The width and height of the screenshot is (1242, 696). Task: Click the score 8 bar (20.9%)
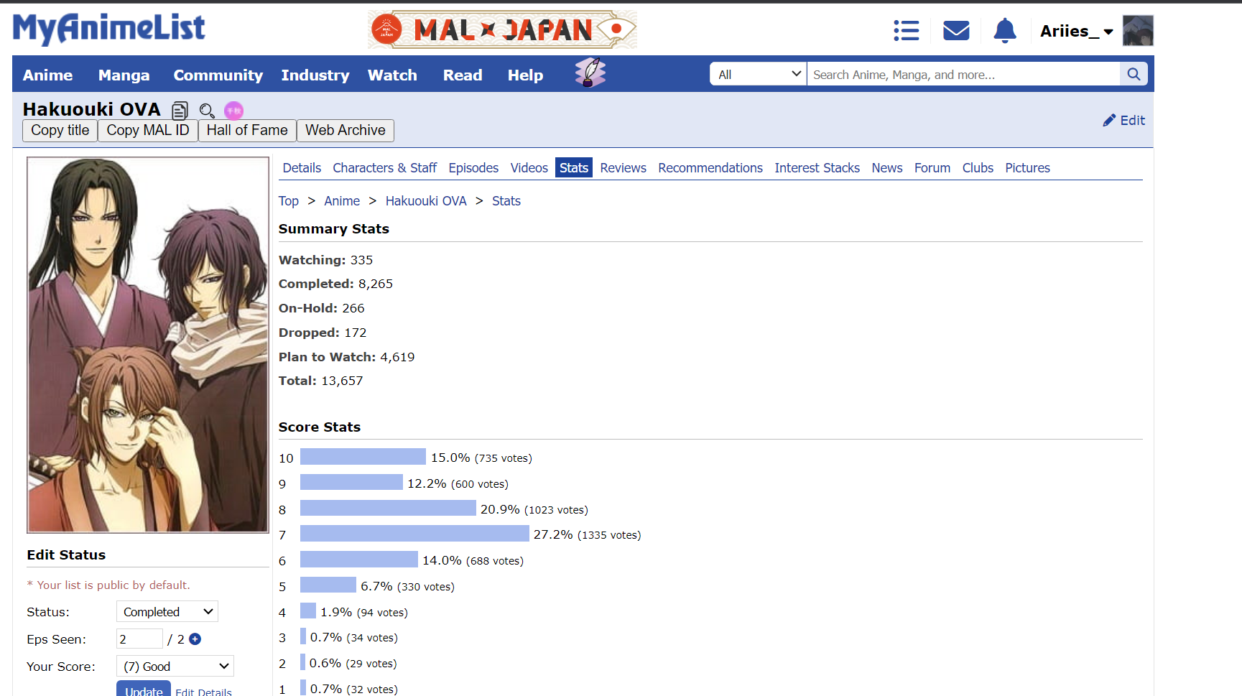point(388,509)
